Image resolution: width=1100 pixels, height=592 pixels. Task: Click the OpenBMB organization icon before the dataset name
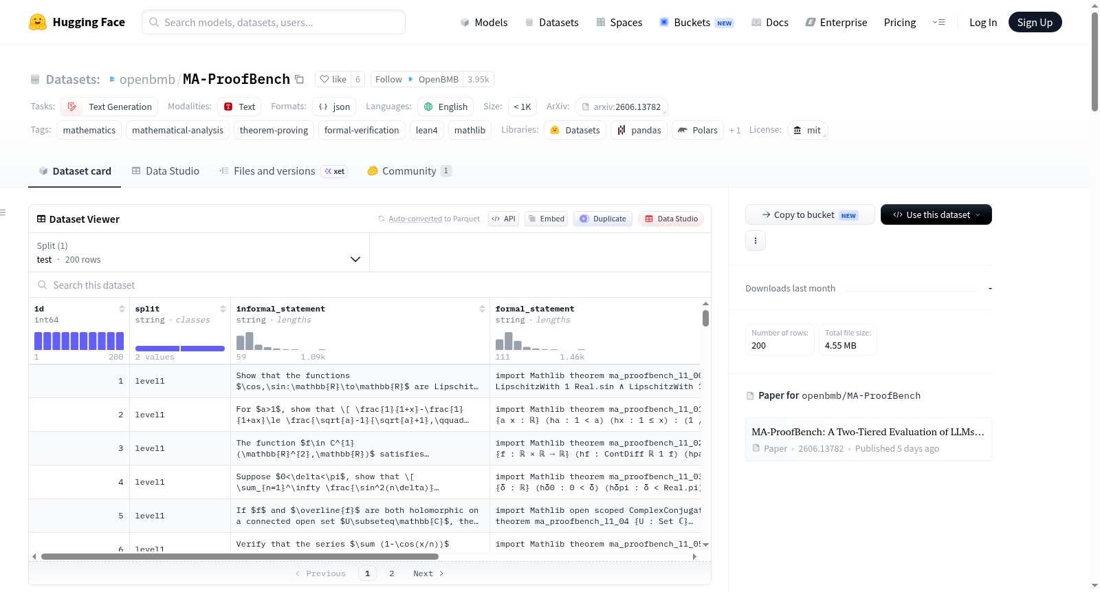[x=112, y=79]
